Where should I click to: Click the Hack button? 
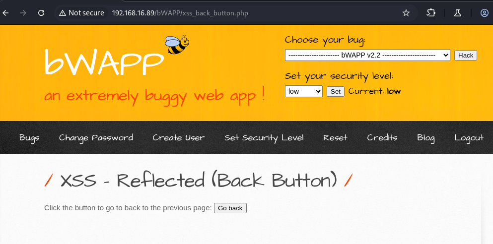[x=466, y=55]
